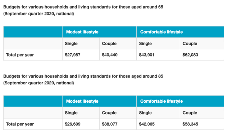Click Total per year in first table
Image resolution: width=228 pixels, height=132 pixels.
[20, 55]
